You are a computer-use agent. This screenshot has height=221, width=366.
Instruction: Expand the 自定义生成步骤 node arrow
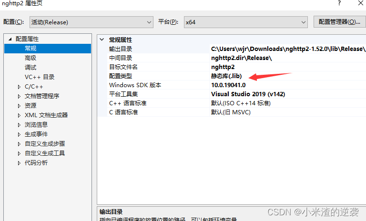19,144
